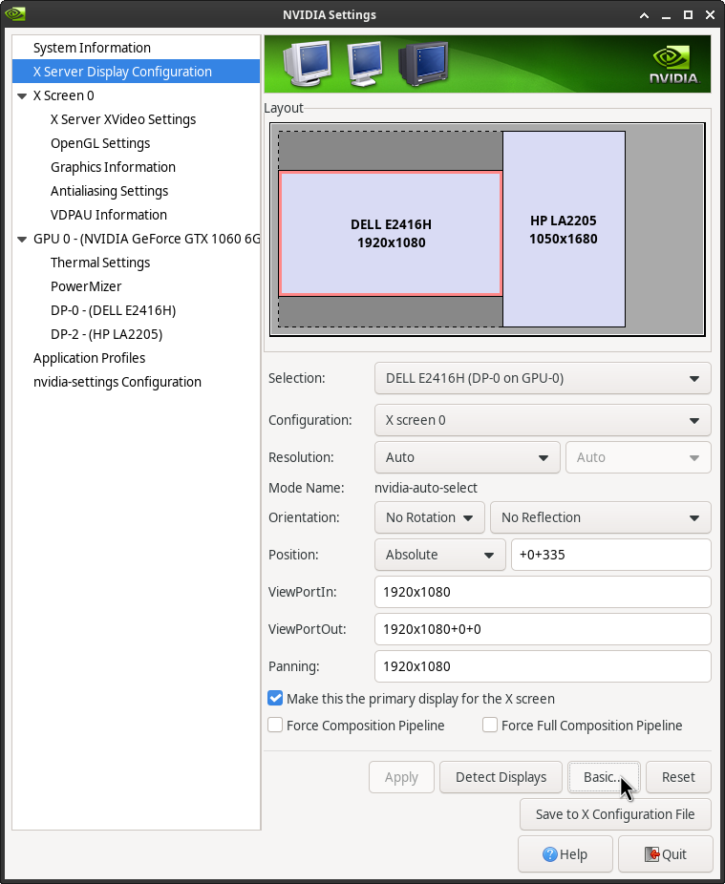Select the DELL E2416H display in layout
Viewport: 725px width, 884px height.
click(x=391, y=233)
